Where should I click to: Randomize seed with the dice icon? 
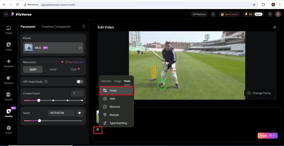(80, 113)
